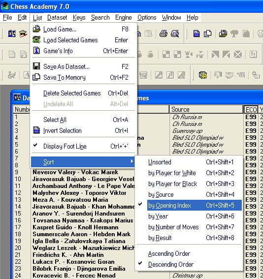
Task: Select game row Malyshev Alexey - Toporov Viktor
Action: pos(79,193)
